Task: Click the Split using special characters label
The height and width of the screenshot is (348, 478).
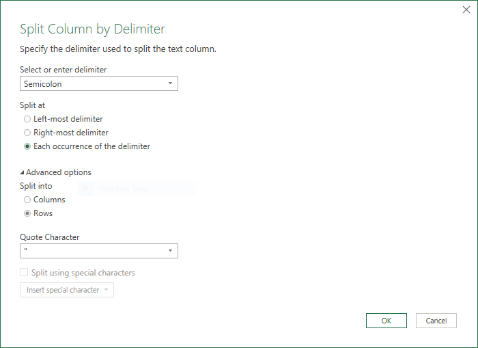Action: (83, 273)
